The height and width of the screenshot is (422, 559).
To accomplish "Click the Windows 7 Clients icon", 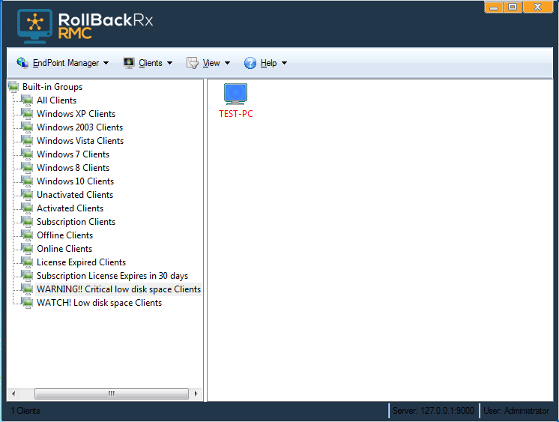I will point(27,154).
